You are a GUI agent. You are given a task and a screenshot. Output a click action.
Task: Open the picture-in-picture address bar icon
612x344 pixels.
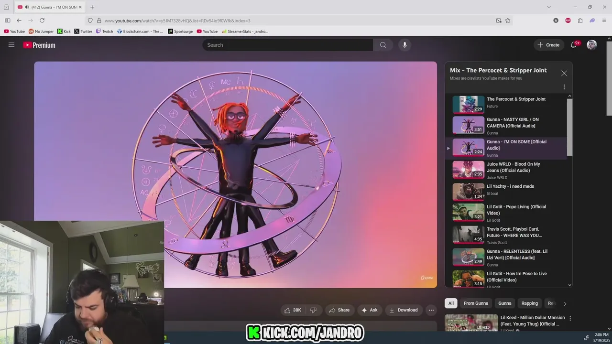(x=499, y=21)
